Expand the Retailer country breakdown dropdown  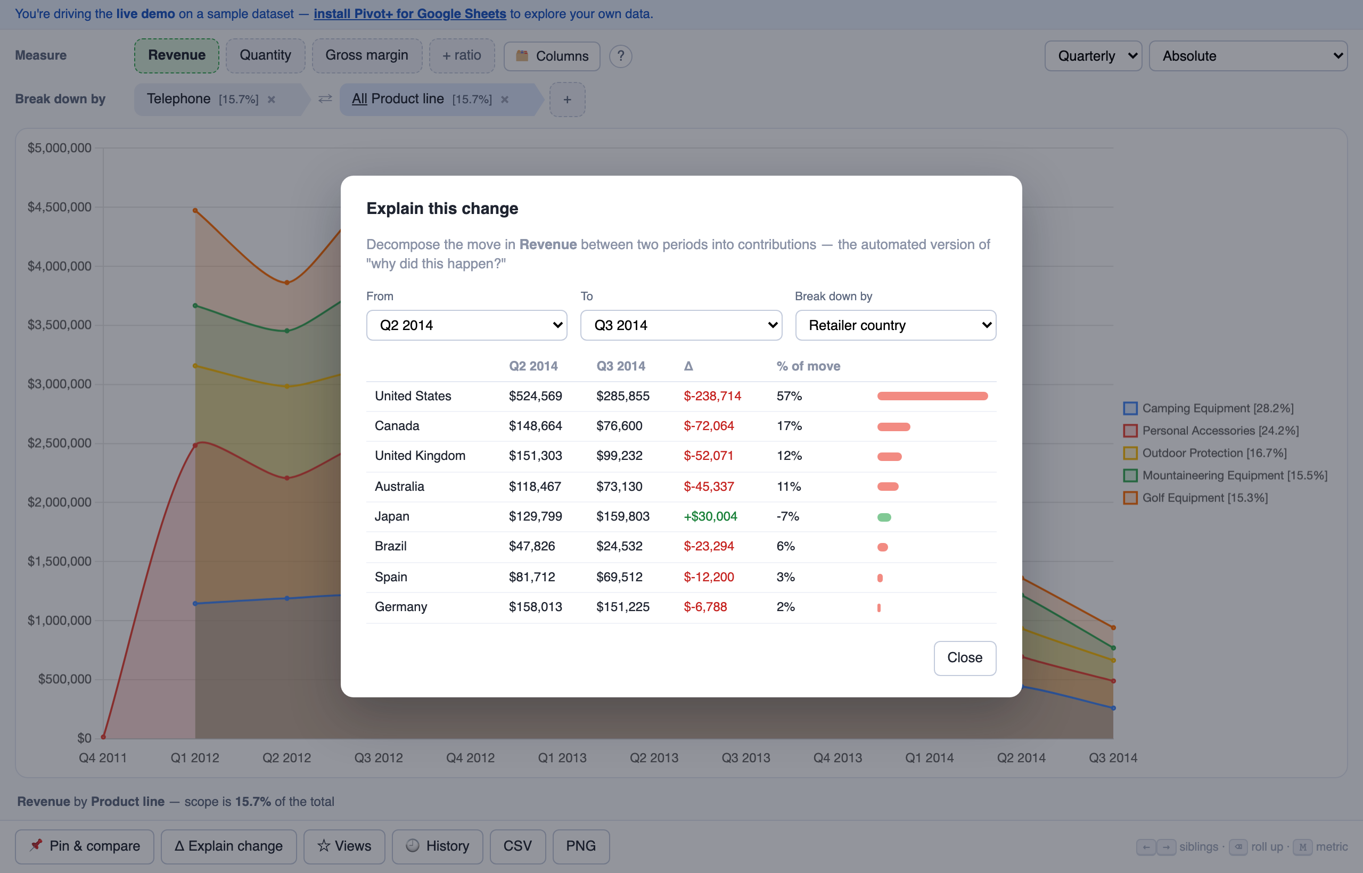coord(895,325)
